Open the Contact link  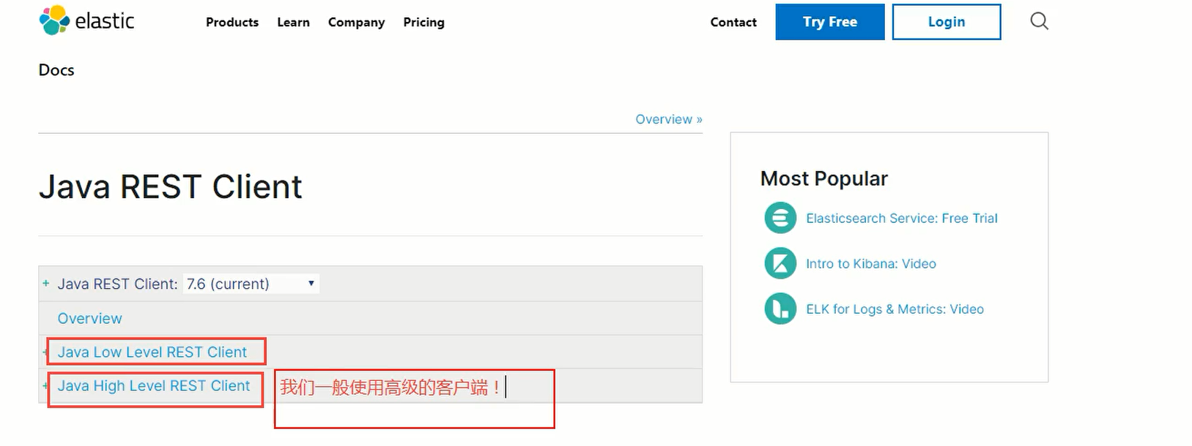click(733, 22)
